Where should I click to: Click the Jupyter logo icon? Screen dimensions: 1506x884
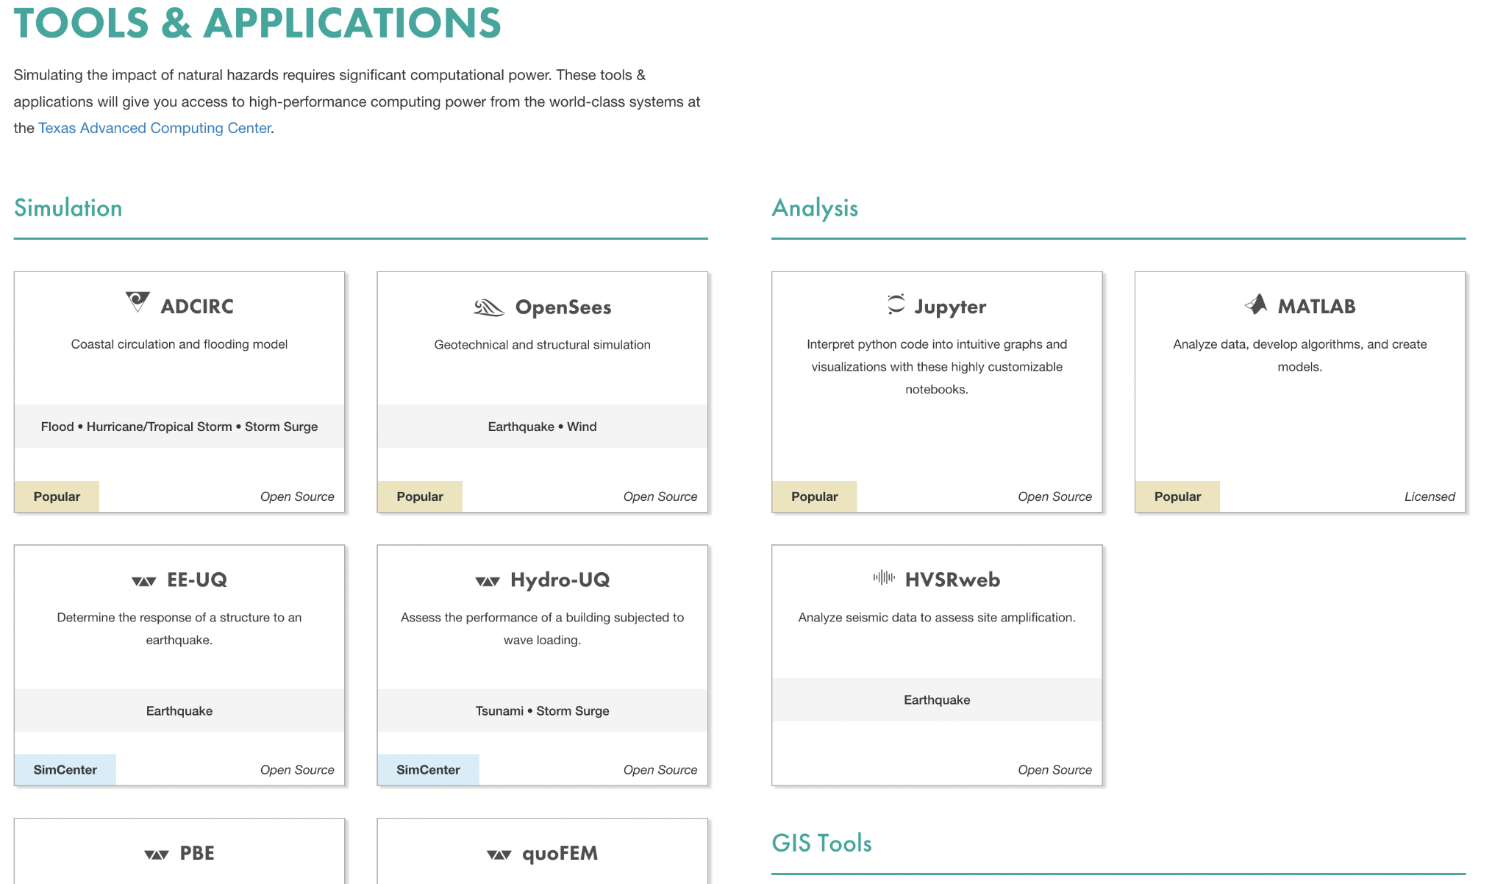[896, 304]
